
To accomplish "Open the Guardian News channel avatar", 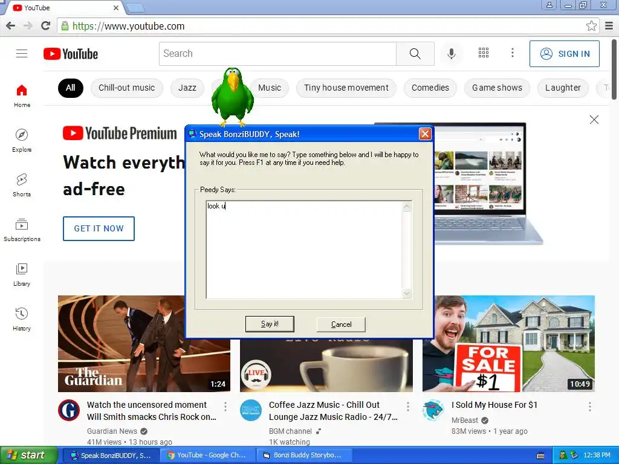I will [69, 410].
